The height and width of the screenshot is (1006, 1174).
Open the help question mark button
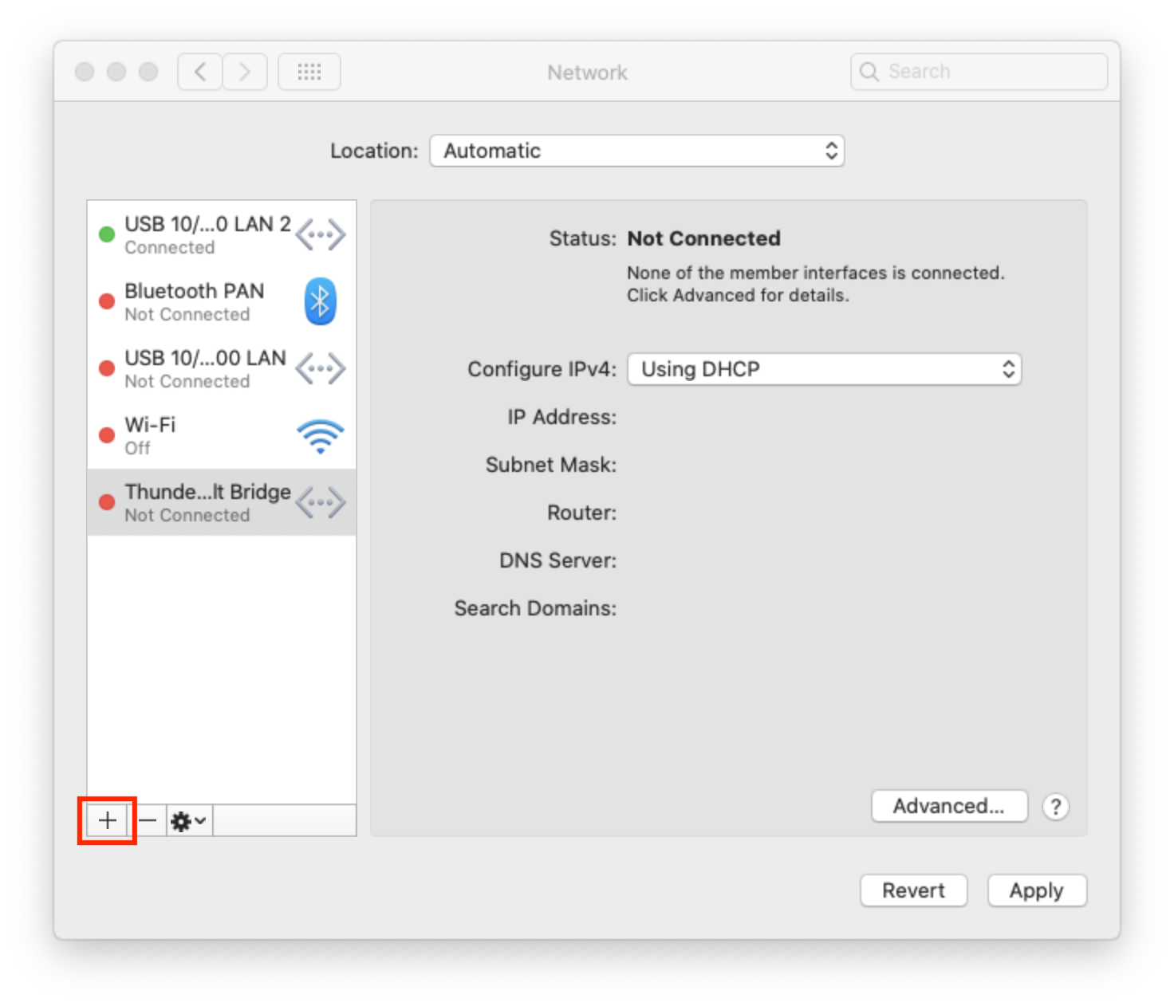coord(1055,807)
